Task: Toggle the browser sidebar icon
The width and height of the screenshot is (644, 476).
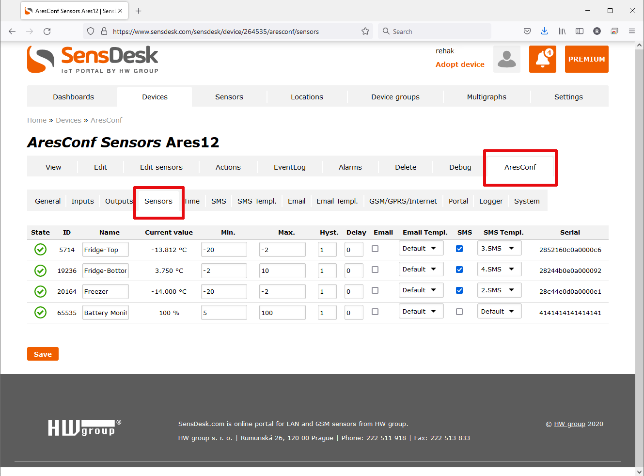Action: tap(580, 31)
